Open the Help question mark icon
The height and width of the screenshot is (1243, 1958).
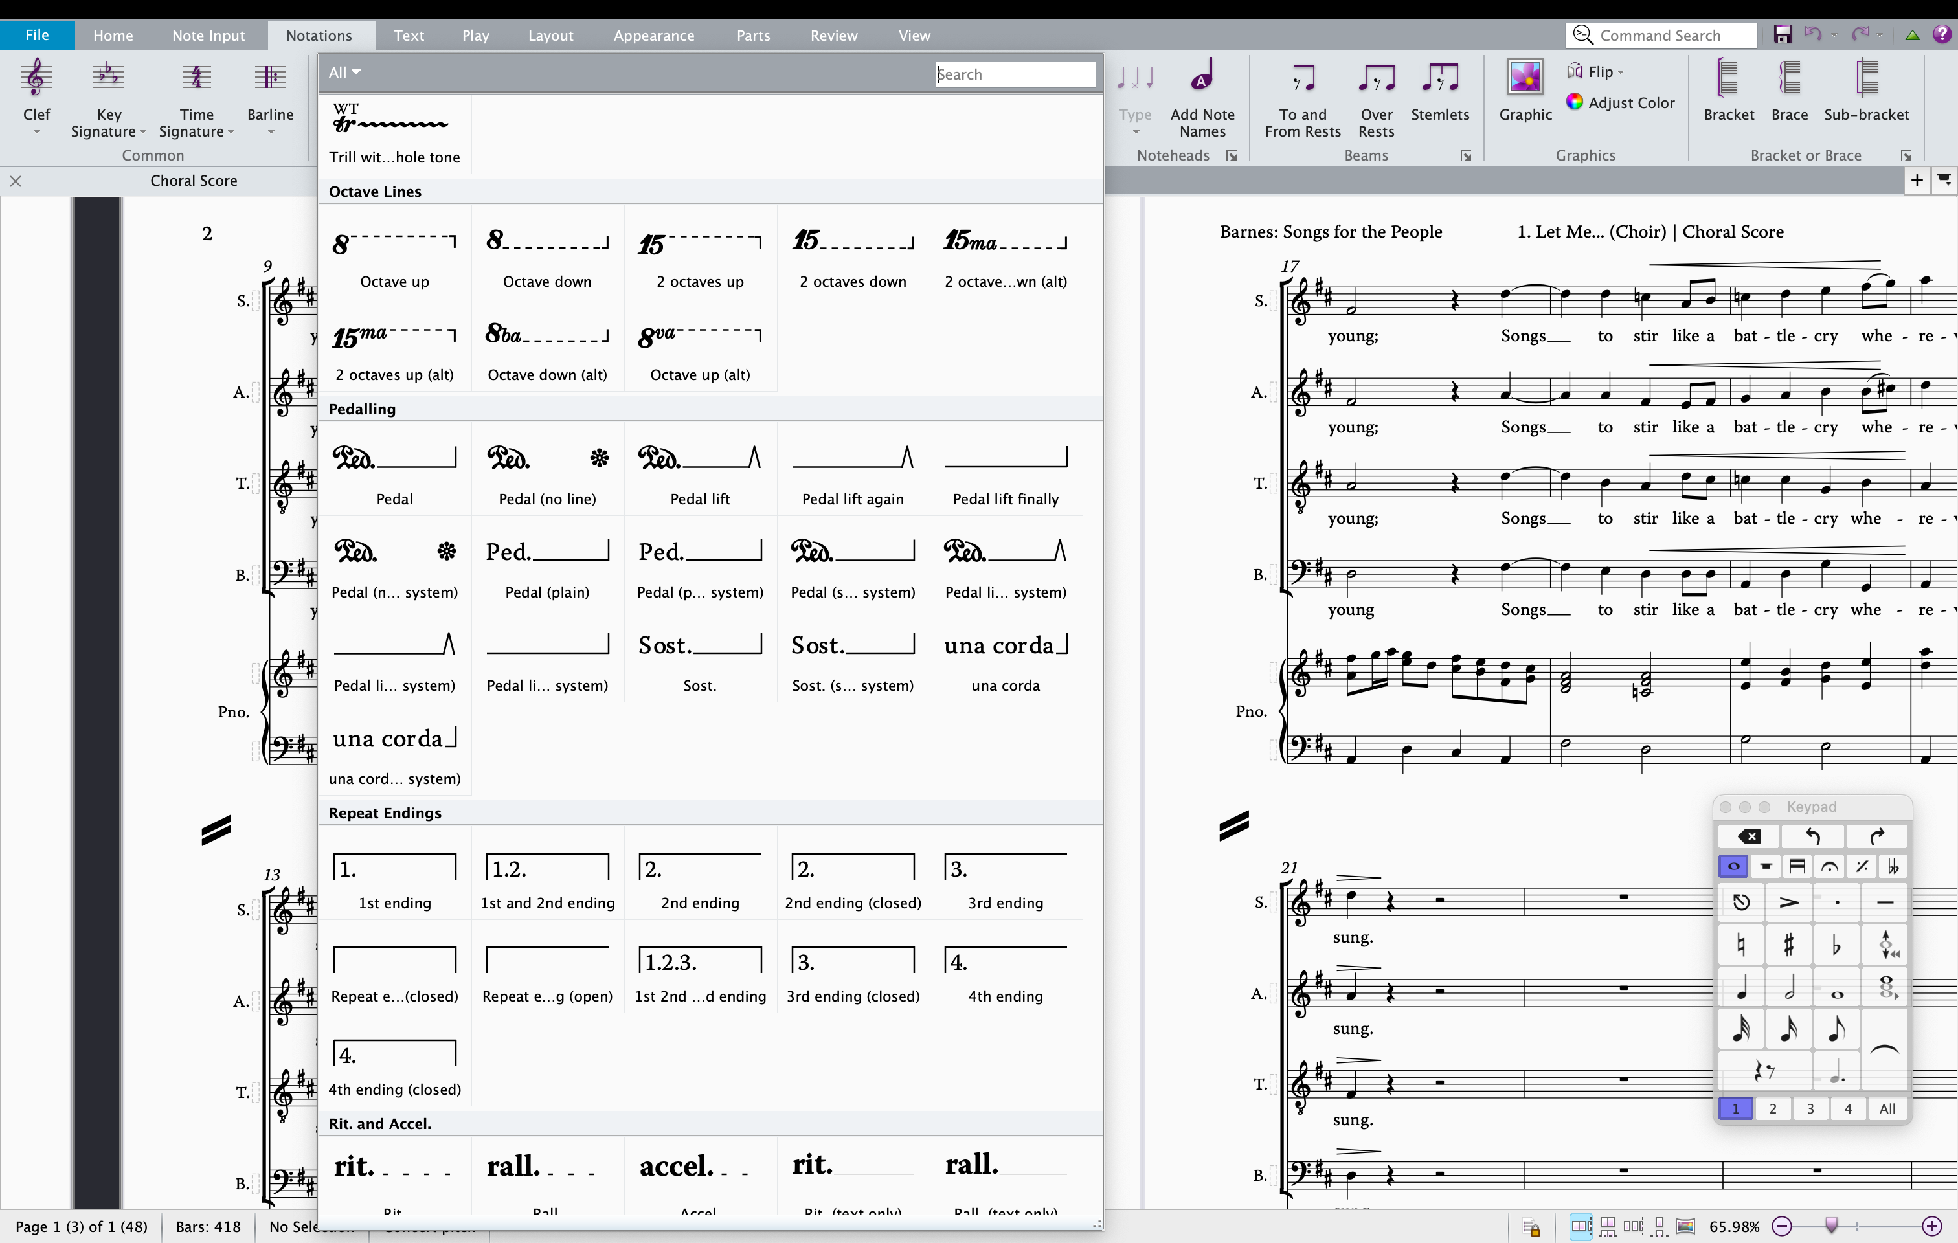tap(1942, 34)
